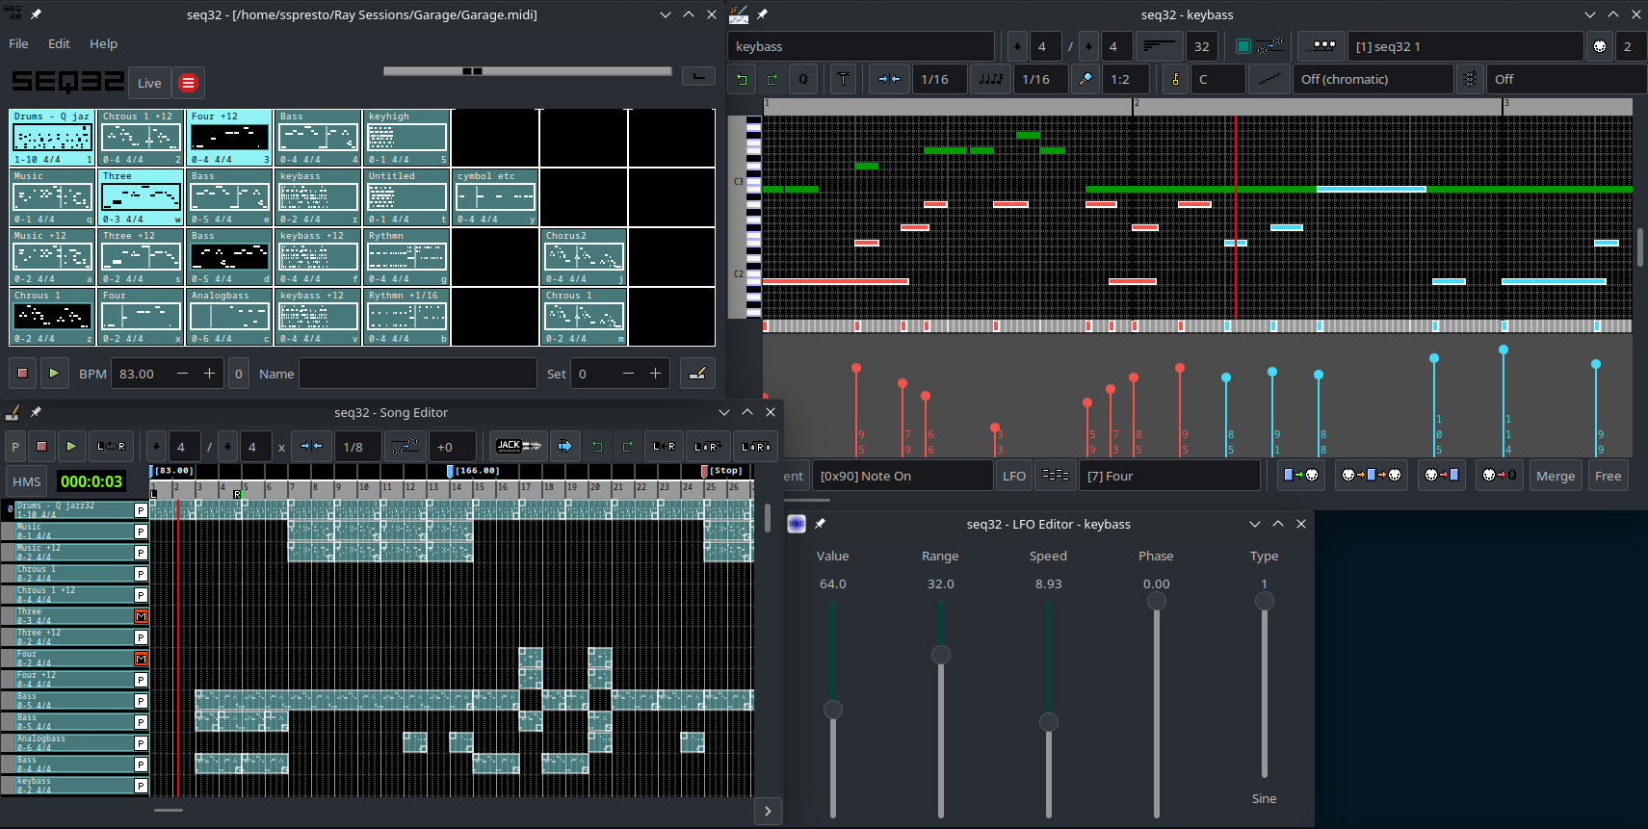Click the red panic button next to Live
Screen dimensions: 1648x829
(x=189, y=83)
